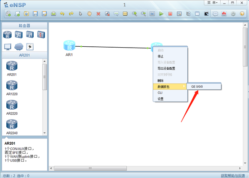Create a new topology from the toolbar
Image resolution: width=249 pixels, height=178 pixels.
click(x=8, y=14)
